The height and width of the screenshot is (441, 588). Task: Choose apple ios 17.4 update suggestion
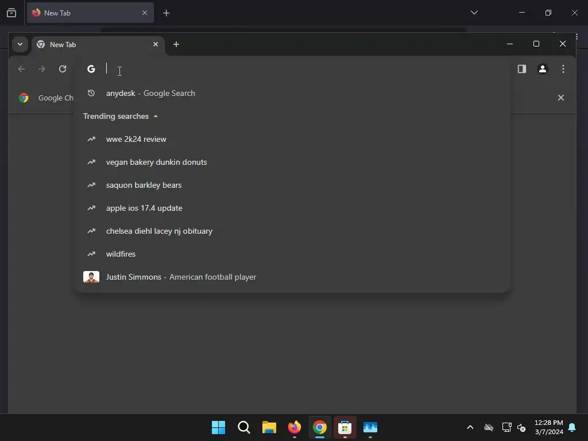point(292,208)
